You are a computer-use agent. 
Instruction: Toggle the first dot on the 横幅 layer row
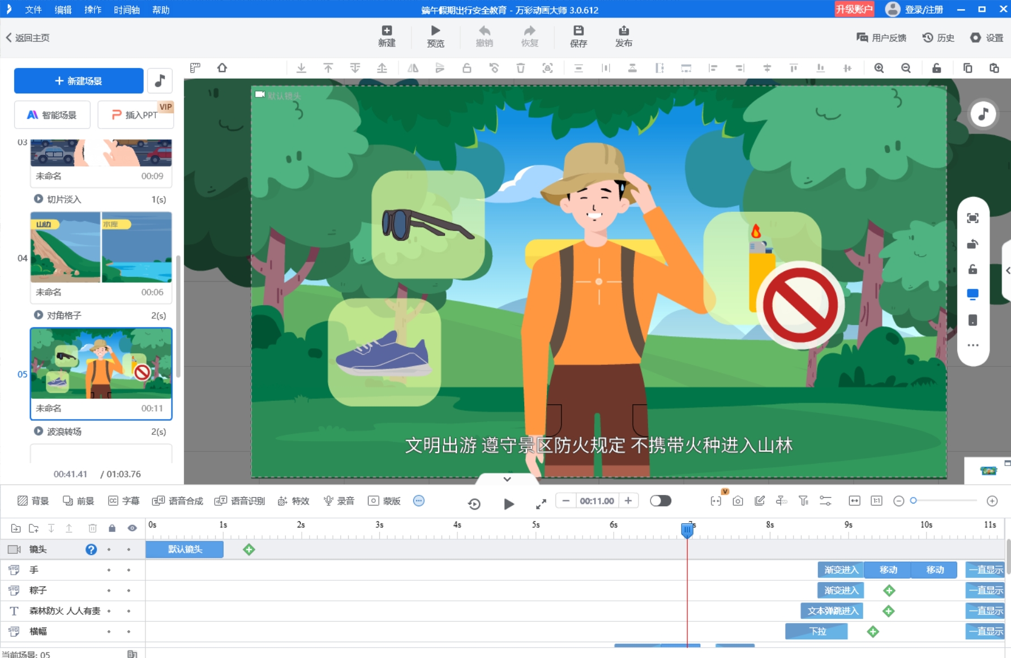pyautogui.click(x=109, y=631)
